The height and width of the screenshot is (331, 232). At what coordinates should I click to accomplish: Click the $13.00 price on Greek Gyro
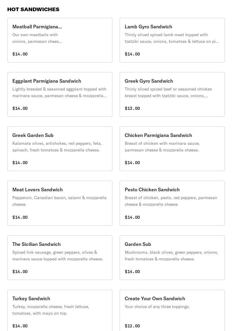click(x=132, y=108)
